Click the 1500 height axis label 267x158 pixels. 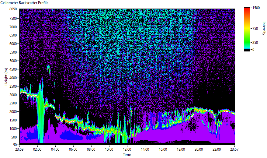pos(13,120)
